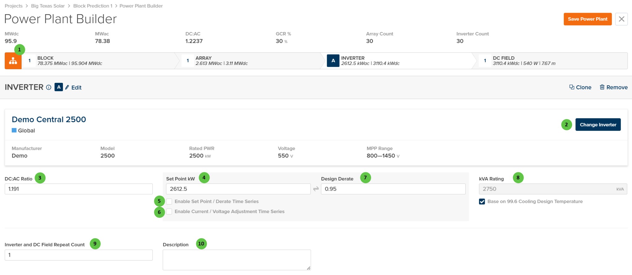Click the Change Inverter button
The height and width of the screenshot is (275, 632).
click(x=598, y=125)
